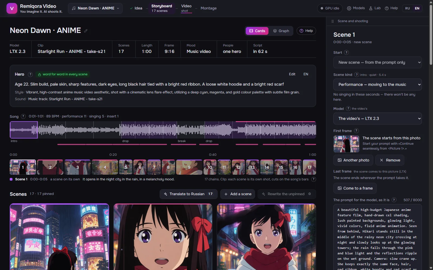Switch to the Cards view
433x270 pixels.
[257, 31]
